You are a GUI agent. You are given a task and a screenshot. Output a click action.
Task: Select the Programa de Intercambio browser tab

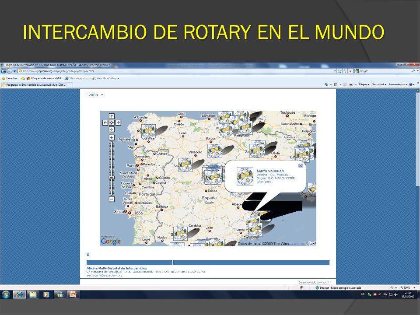[x=34, y=84]
